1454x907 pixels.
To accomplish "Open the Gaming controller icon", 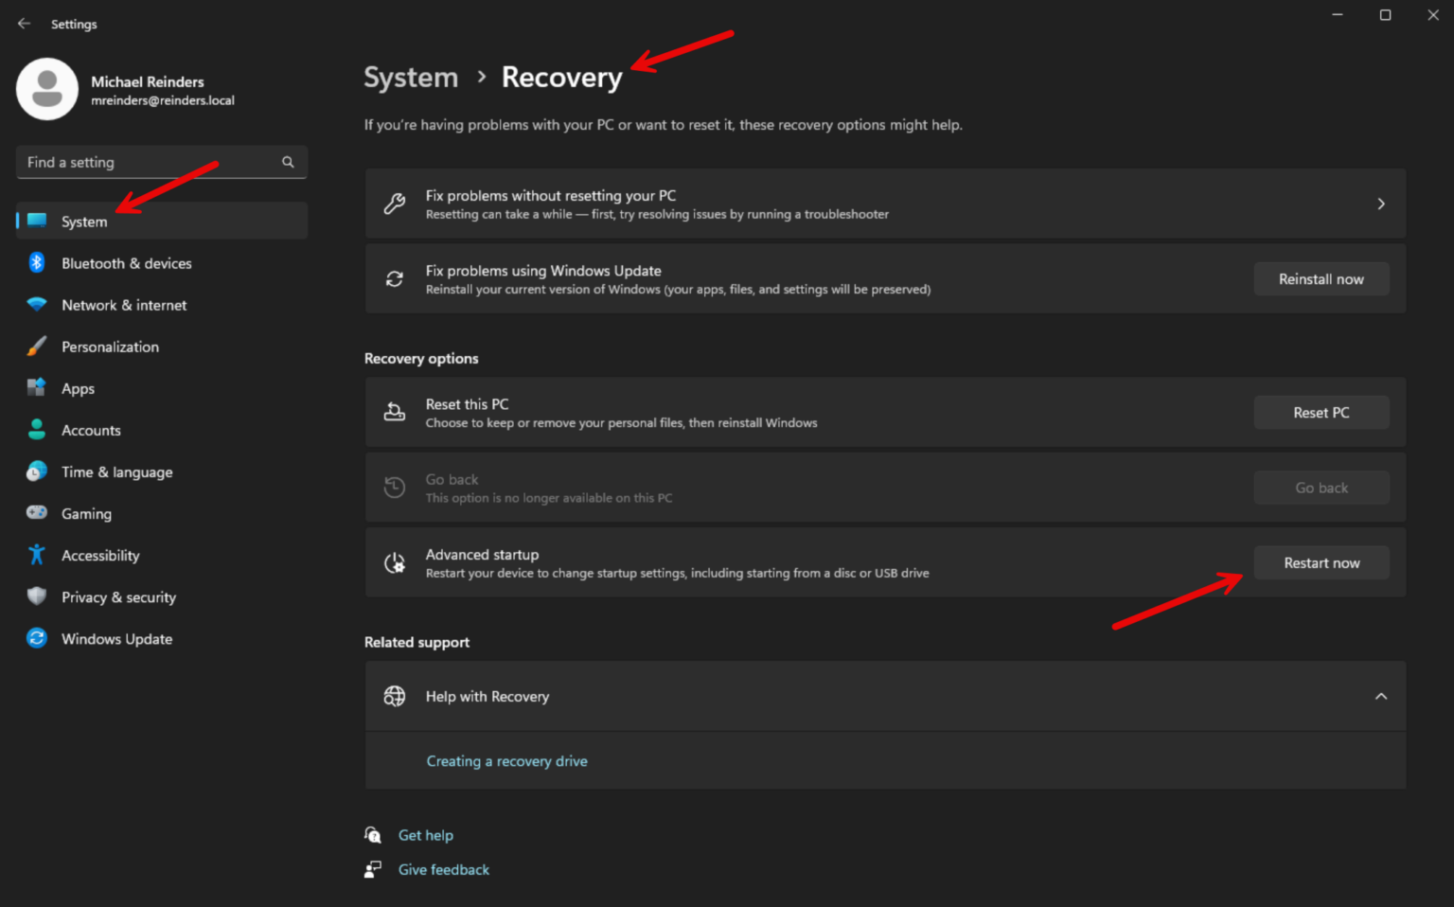I will [36, 513].
